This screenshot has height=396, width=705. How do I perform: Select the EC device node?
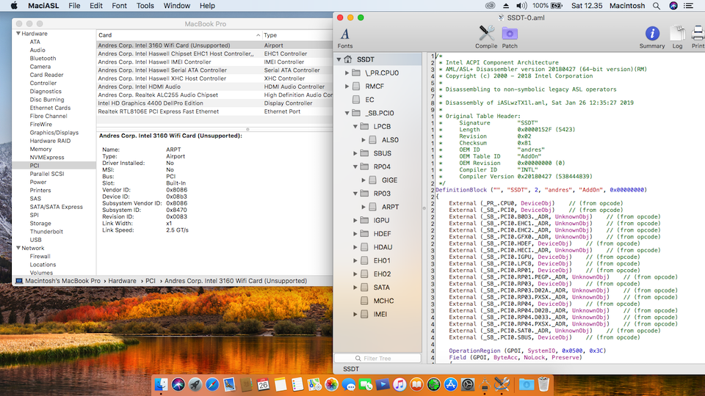pyautogui.click(x=369, y=100)
